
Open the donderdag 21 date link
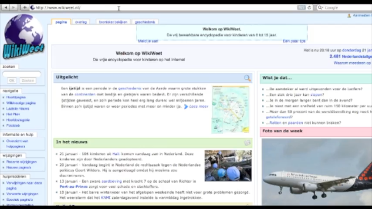pos(357,51)
